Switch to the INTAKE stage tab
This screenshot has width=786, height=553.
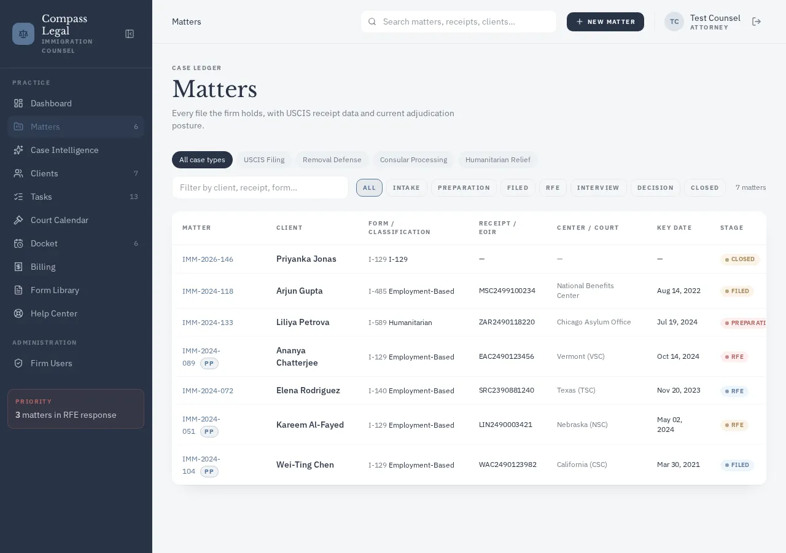click(x=407, y=188)
